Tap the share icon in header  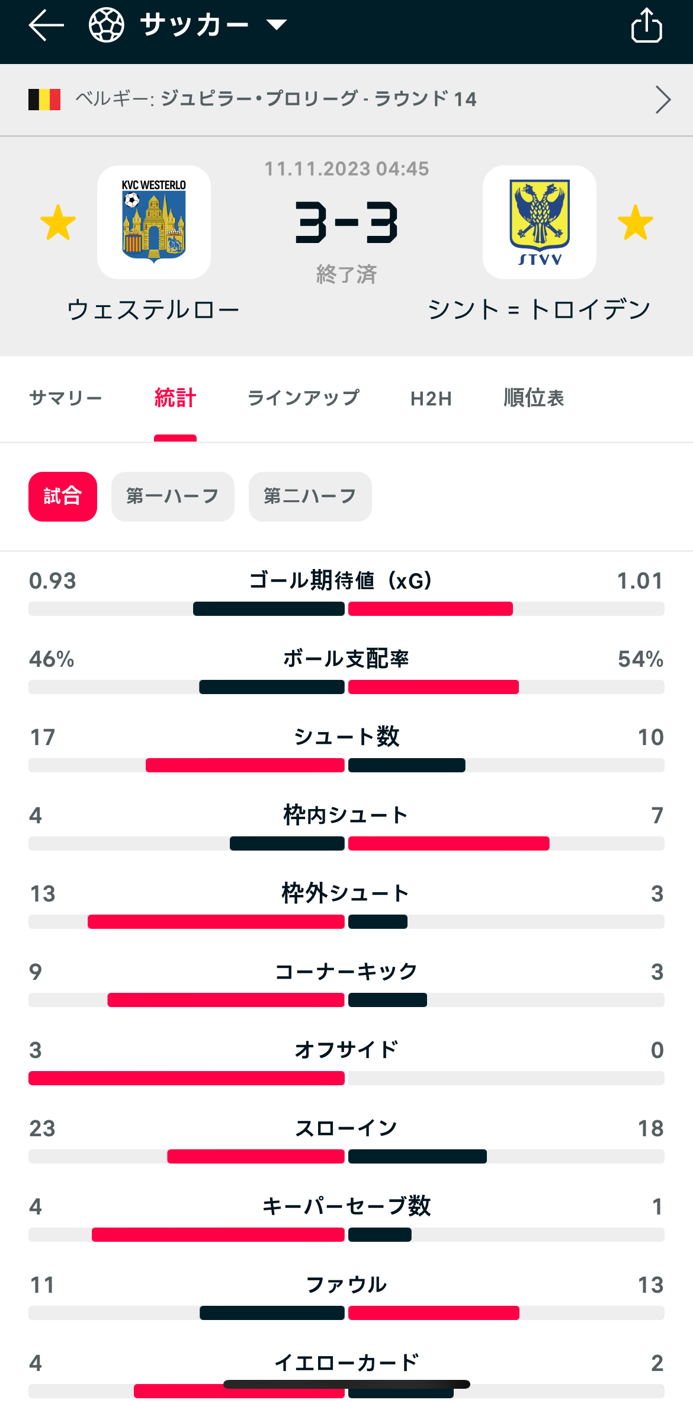[x=646, y=25]
